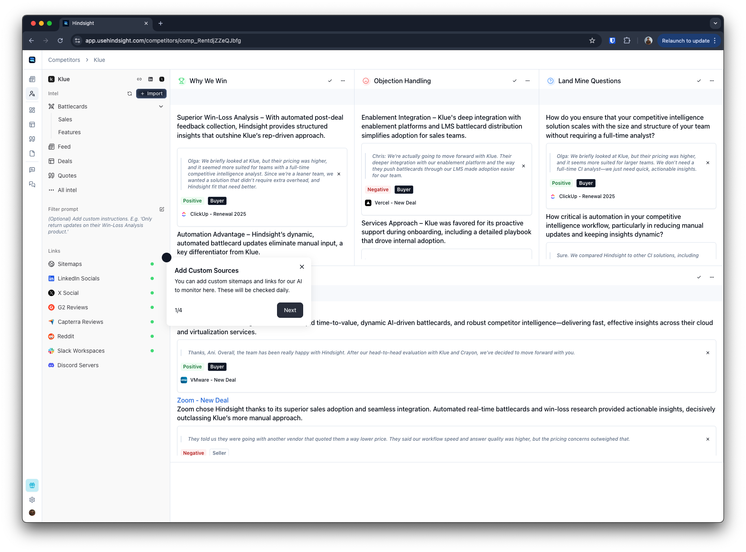Viewport: 746px width, 552px height.
Task: Remove Chris quote in Objection Handling
Action: point(524,166)
